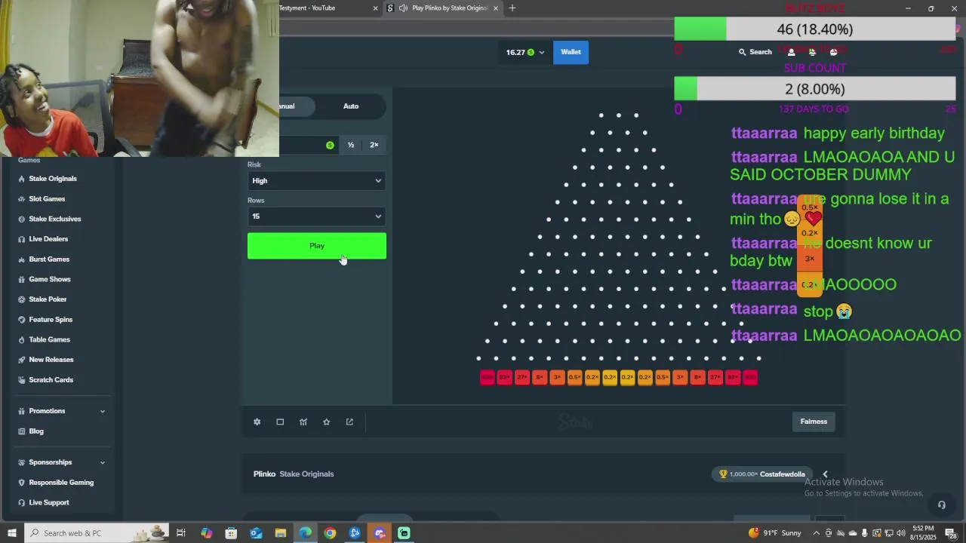
Task: Click the Live Support headset icon
Action: pos(22,502)
